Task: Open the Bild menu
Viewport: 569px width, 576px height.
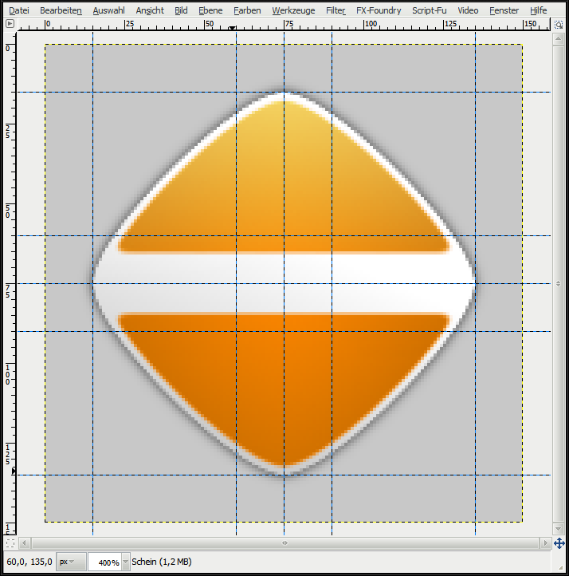Action: pos(181,10)
